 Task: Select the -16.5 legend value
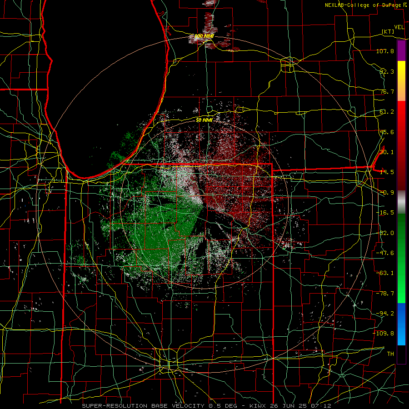pos(385,213)
